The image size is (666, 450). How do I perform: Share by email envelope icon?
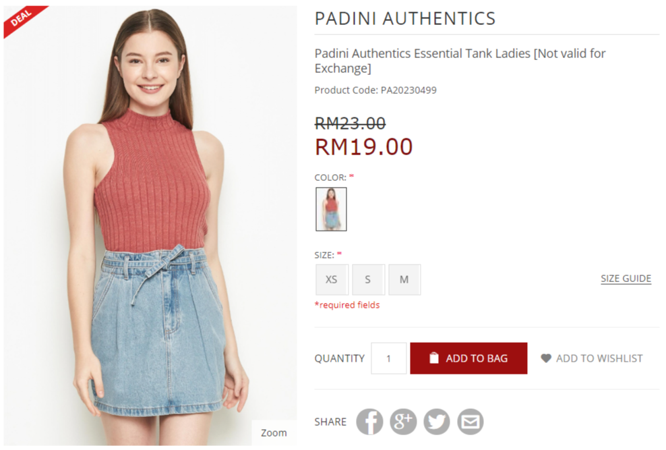click(471, 422)
